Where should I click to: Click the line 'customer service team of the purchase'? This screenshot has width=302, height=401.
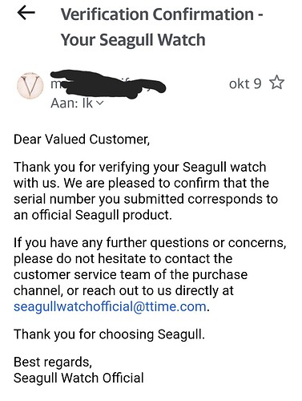tap(131, 274)
